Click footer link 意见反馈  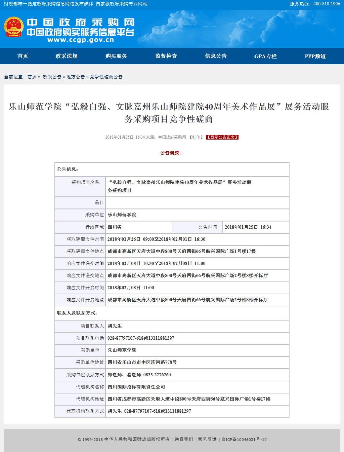[207, 439]
